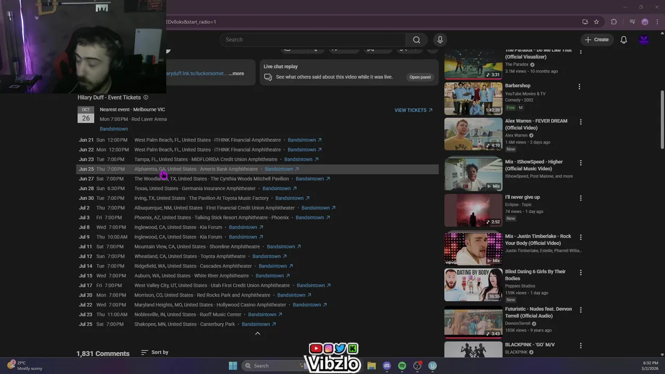Open the comments Sort by dropdown
The height and width of the screenshot is (374, 665).
155,352
